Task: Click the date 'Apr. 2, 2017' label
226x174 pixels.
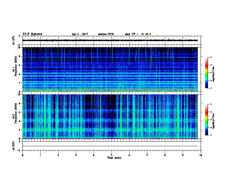Action: tap(80, 34)
